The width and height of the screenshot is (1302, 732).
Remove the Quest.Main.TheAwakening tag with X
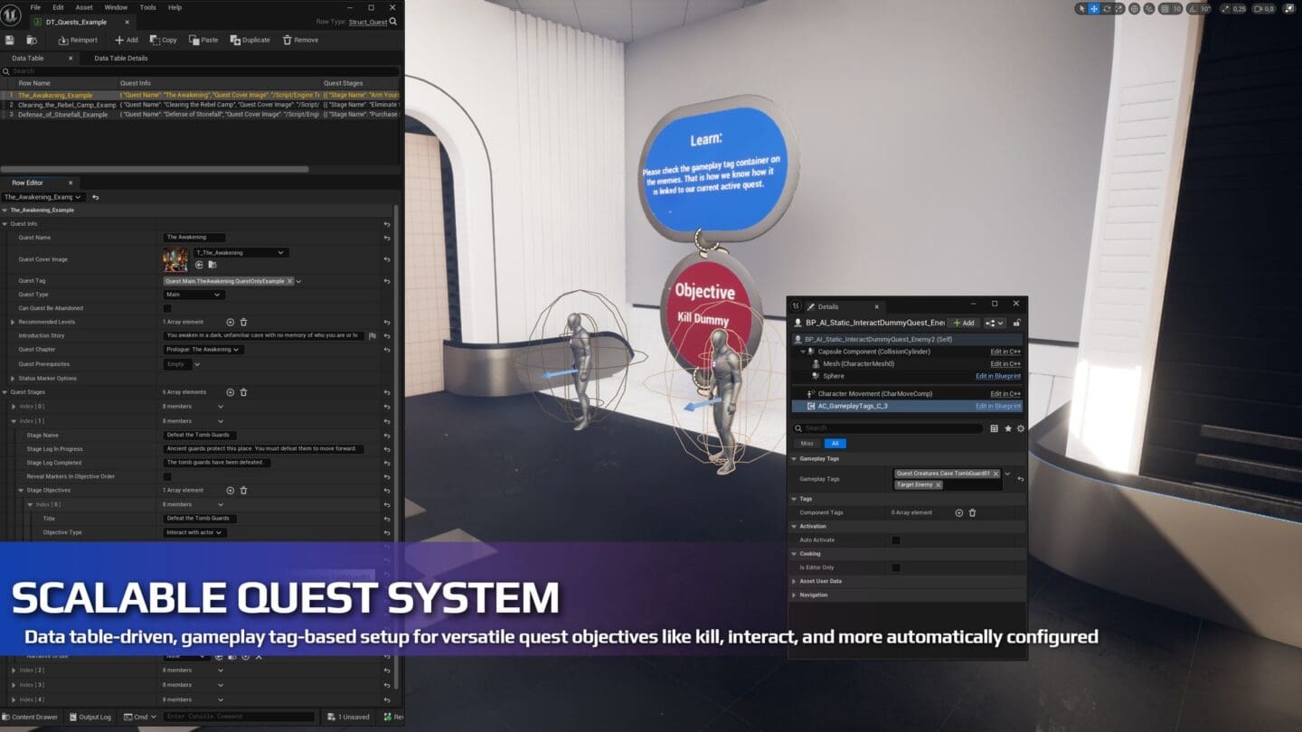tap(289, 281)
